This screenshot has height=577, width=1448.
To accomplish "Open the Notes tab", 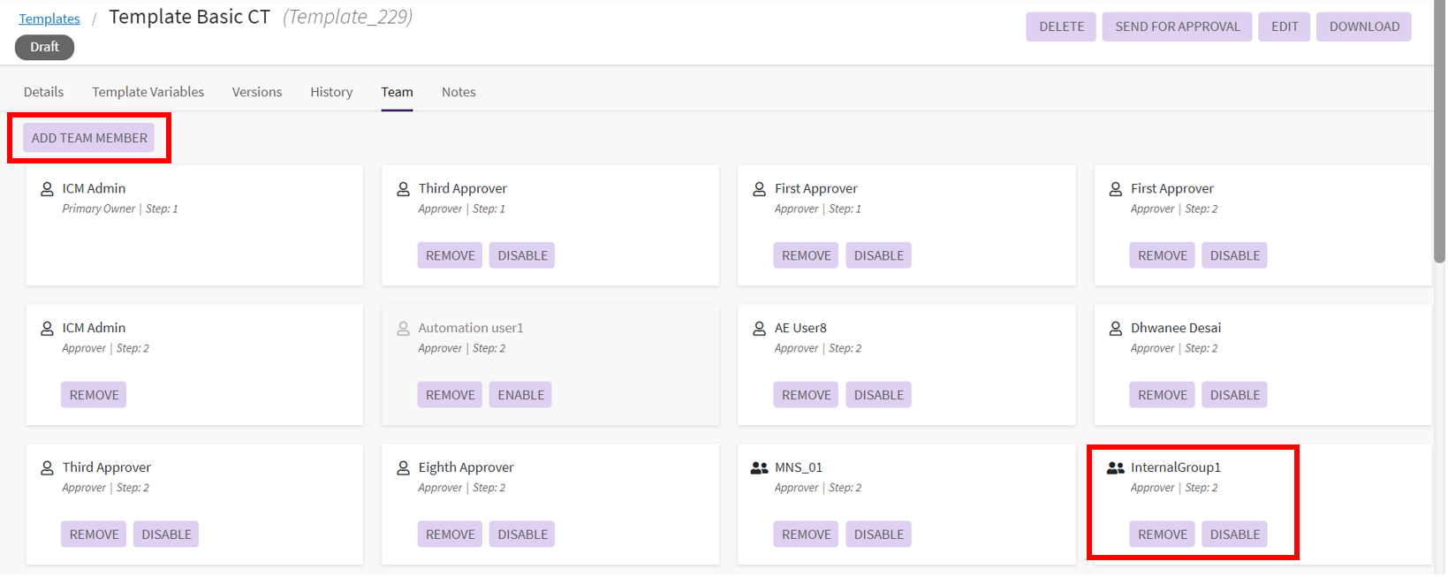I will pos(459,92).
